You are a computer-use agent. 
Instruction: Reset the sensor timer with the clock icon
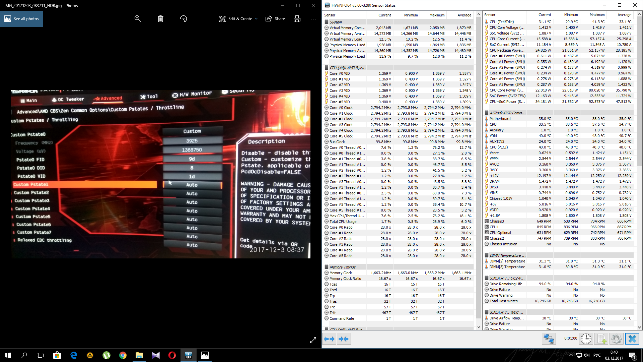point(586,339)
